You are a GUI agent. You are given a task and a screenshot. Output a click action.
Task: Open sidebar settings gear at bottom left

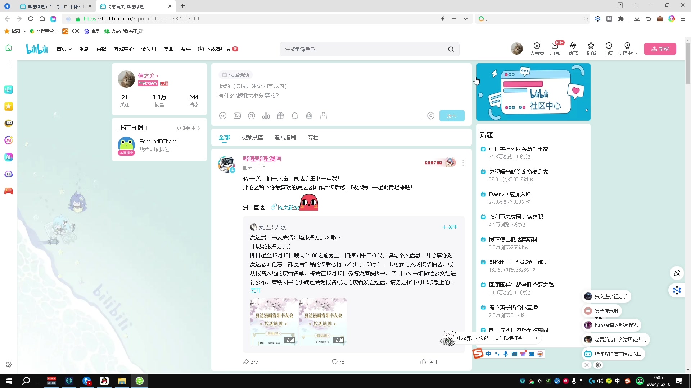pyautogui.click(x=9, y=365)
